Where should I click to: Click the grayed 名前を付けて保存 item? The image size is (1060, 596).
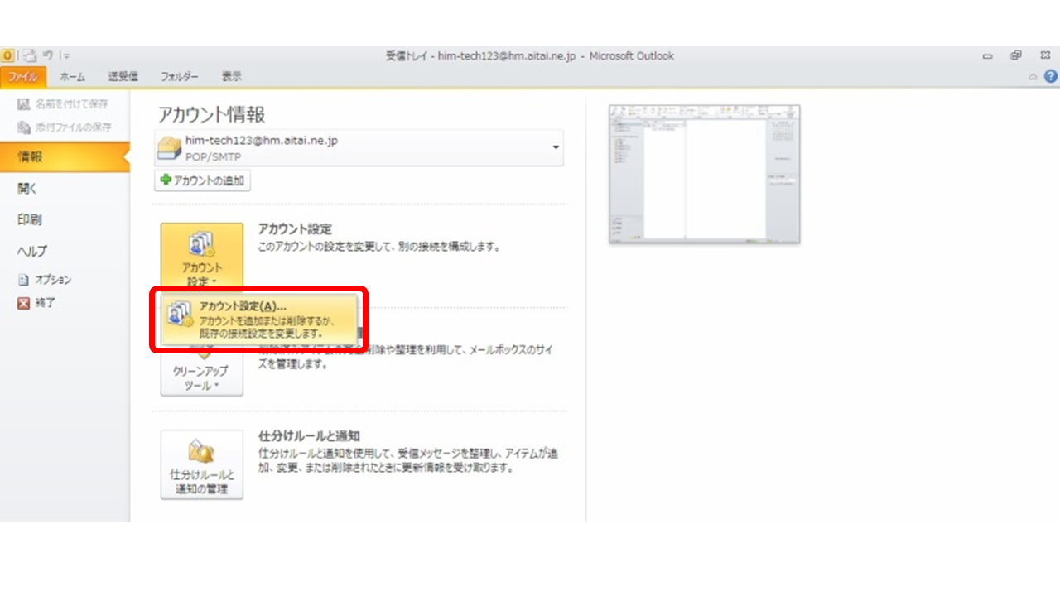(63, 105)
